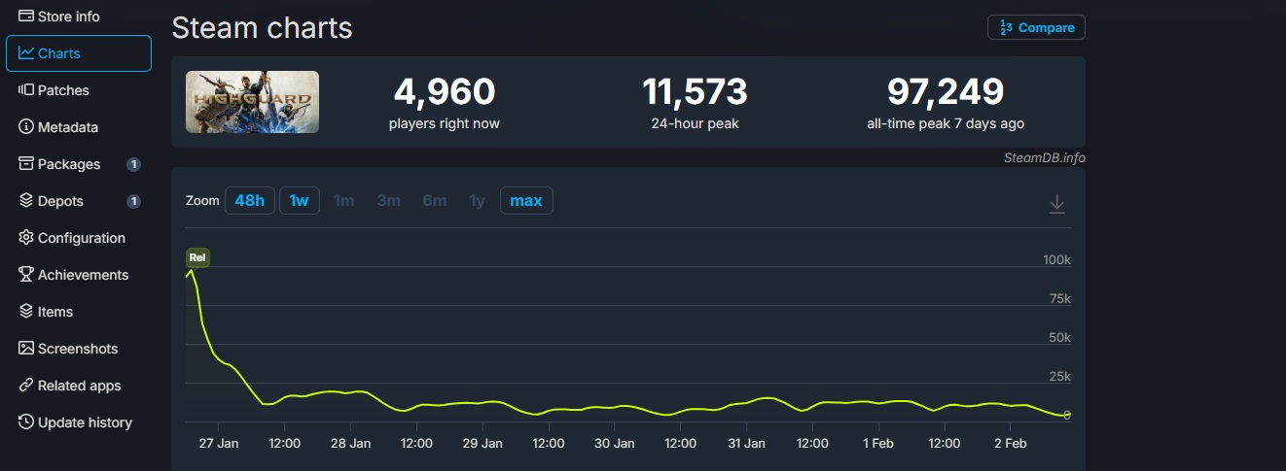This screenshot has height=471, width=1286.
Task: Open the Metadata page
Action: pyautogui.click(x=67, y=127)
